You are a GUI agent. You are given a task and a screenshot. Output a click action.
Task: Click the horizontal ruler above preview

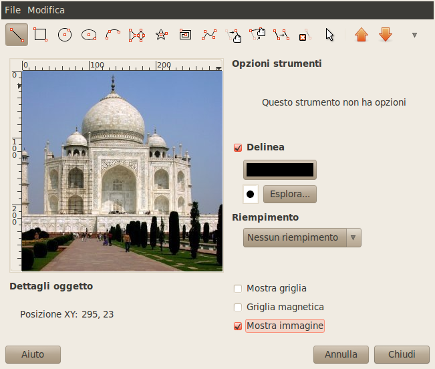(x=122, y=66)
